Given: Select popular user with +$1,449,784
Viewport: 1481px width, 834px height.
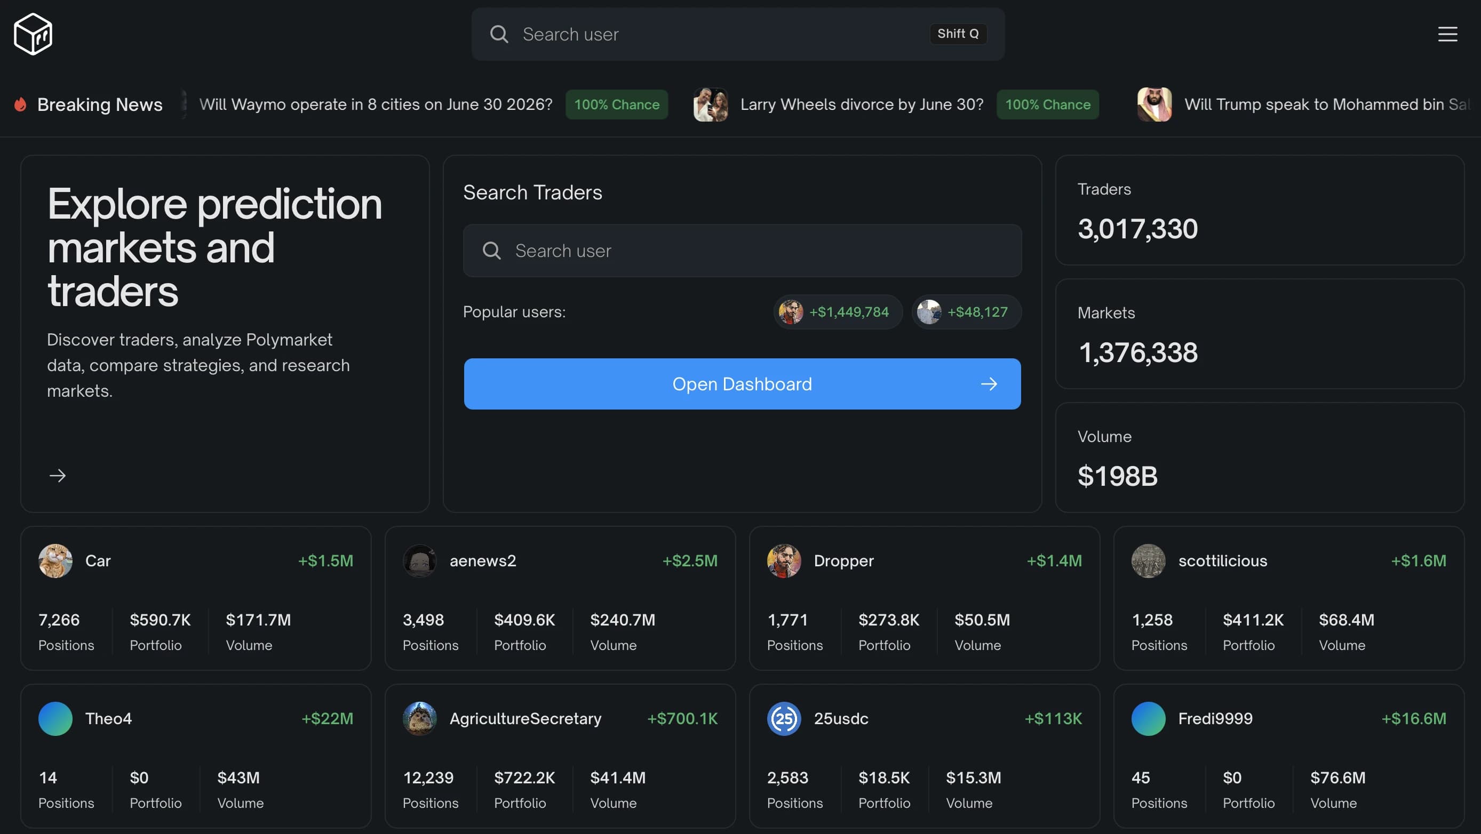Looking at the screenshot, I should point(837,311).
